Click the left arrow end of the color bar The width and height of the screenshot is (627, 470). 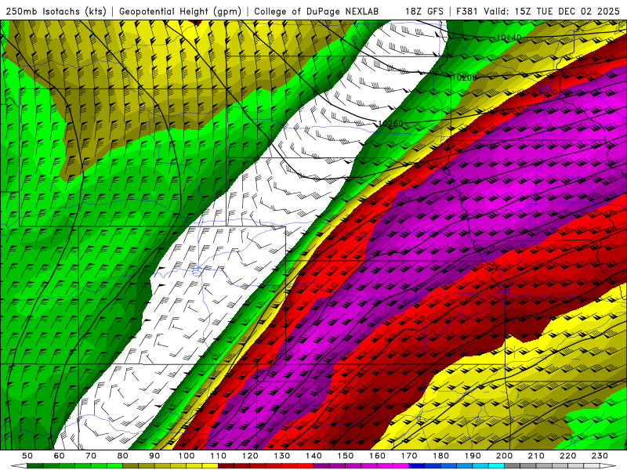[19, 466]
